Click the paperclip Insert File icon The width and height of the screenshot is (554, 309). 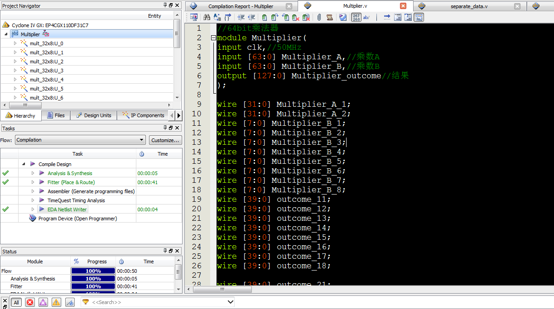tap(319, 17)
